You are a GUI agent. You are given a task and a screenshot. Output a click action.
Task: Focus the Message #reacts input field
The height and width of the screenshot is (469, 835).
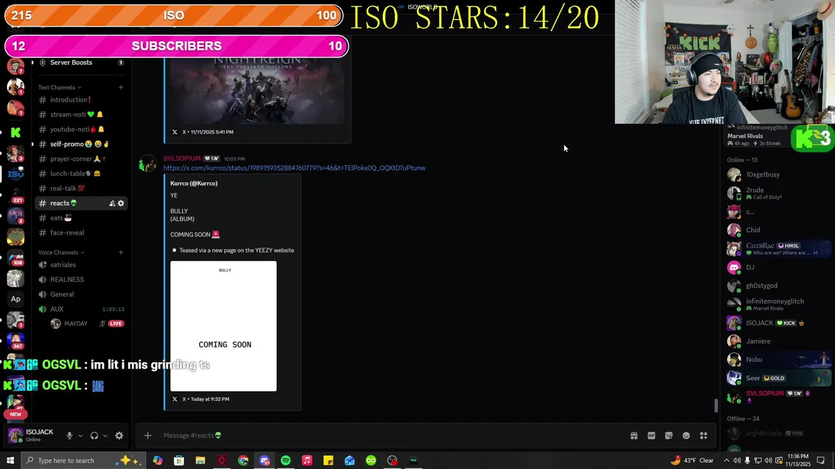pyautogui.click(x=391, y=436)
